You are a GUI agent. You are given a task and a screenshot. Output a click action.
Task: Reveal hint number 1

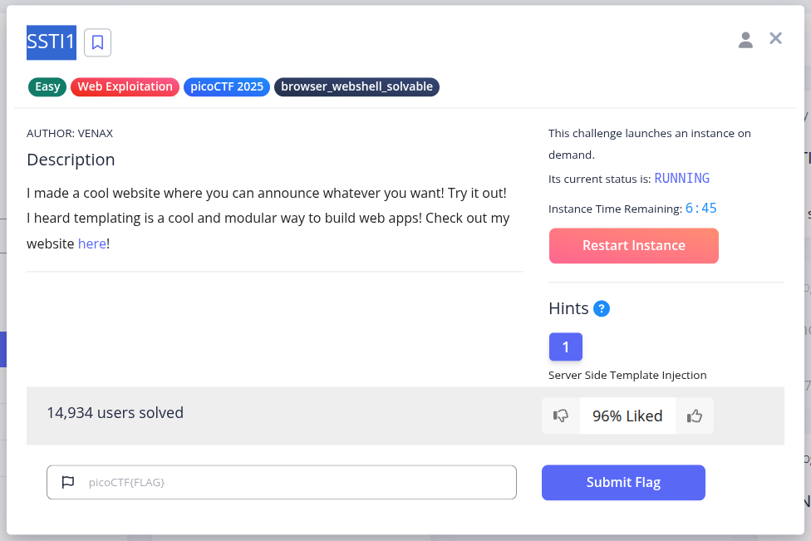coord(565,347)
